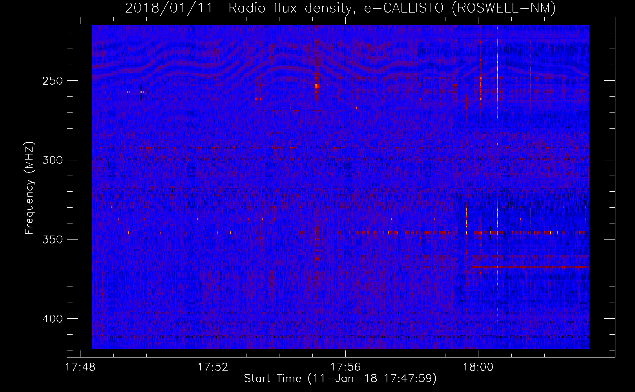Click the 250 frequency tick label
Image resolution: width=635 pixels, height=392 pixels.
click(x=52, y=81)
